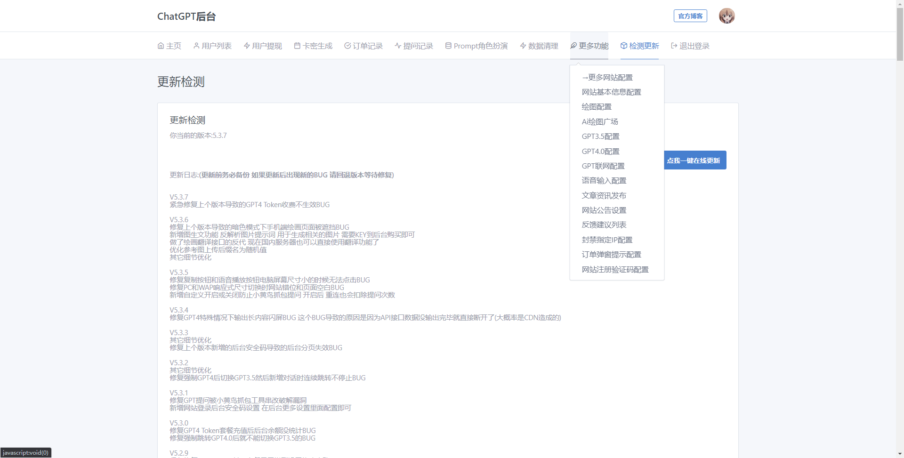Choose 网站公告设置 in the open menu

click(x=604, y=210)
